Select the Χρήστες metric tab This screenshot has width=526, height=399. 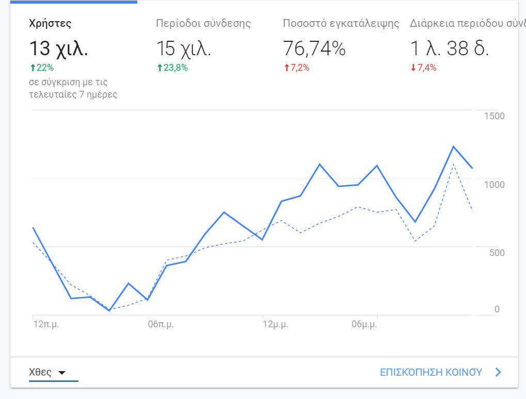[50, 24]
